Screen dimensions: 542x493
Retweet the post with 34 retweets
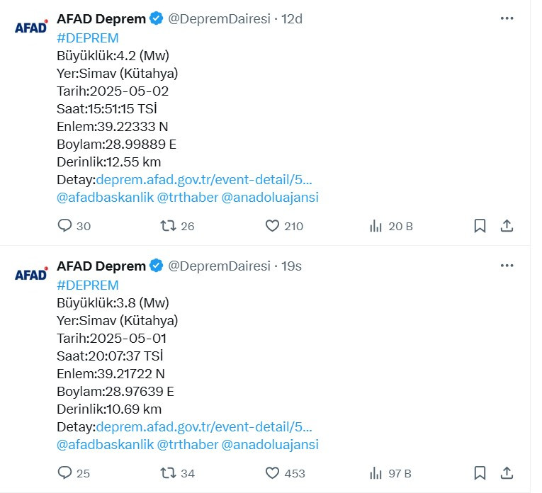coord(177,473)
